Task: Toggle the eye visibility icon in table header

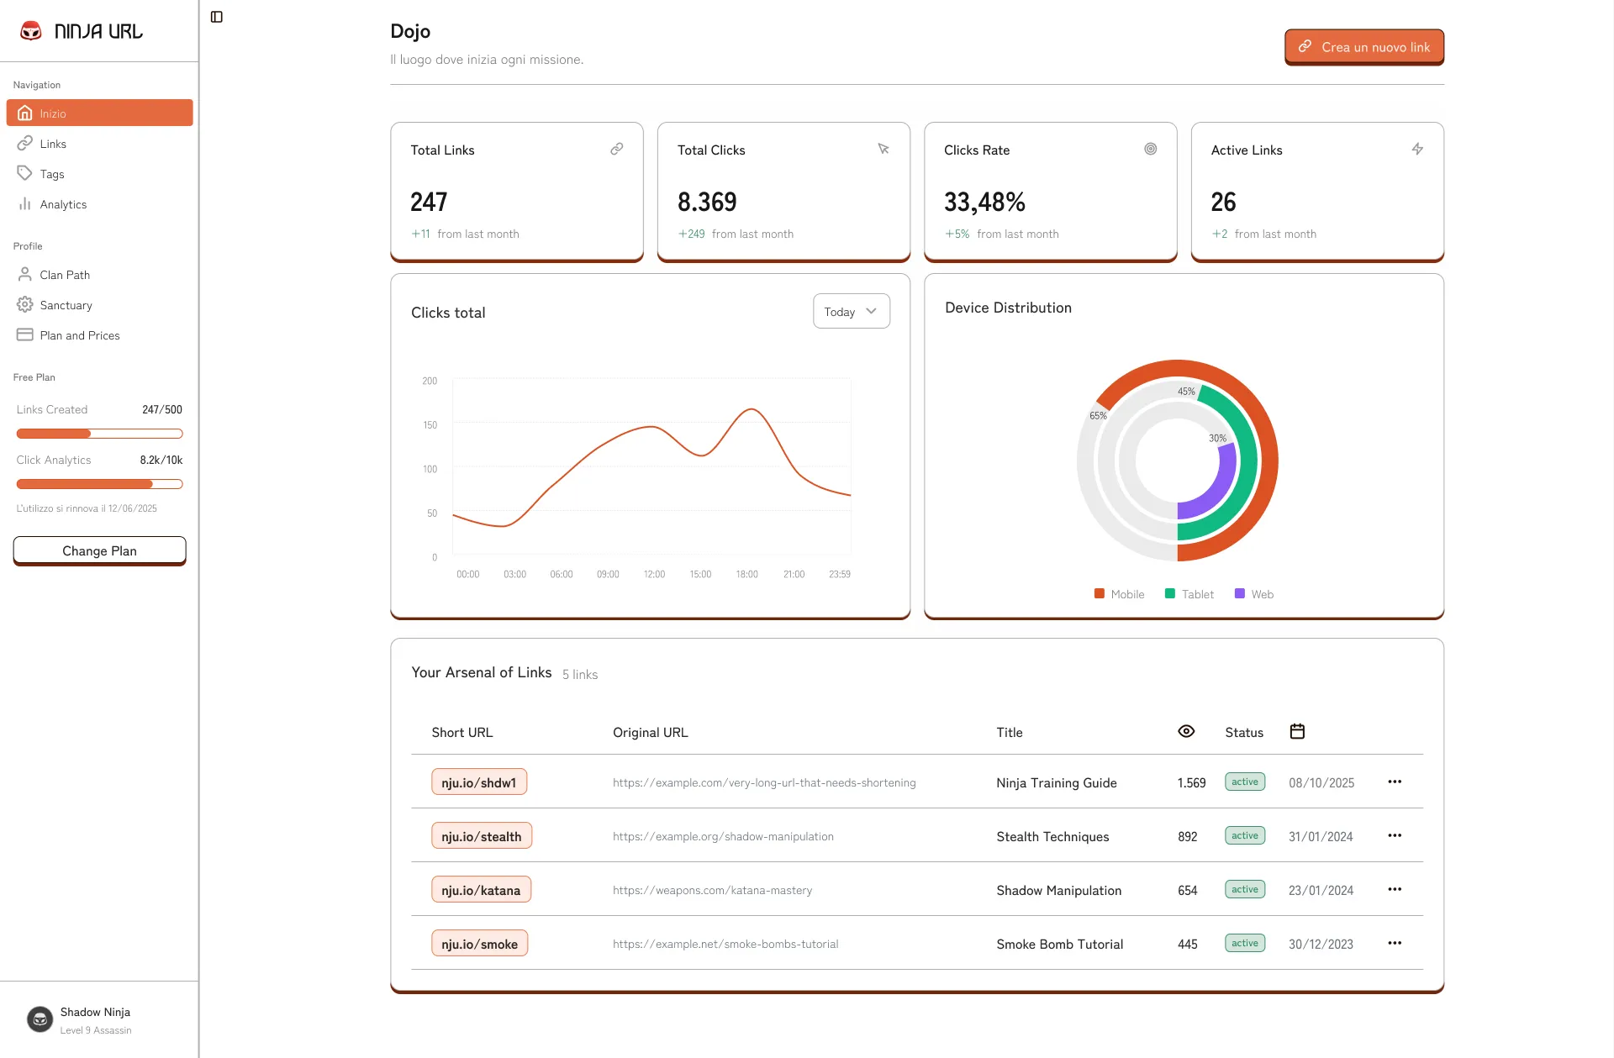Action: coord(1186,731)
